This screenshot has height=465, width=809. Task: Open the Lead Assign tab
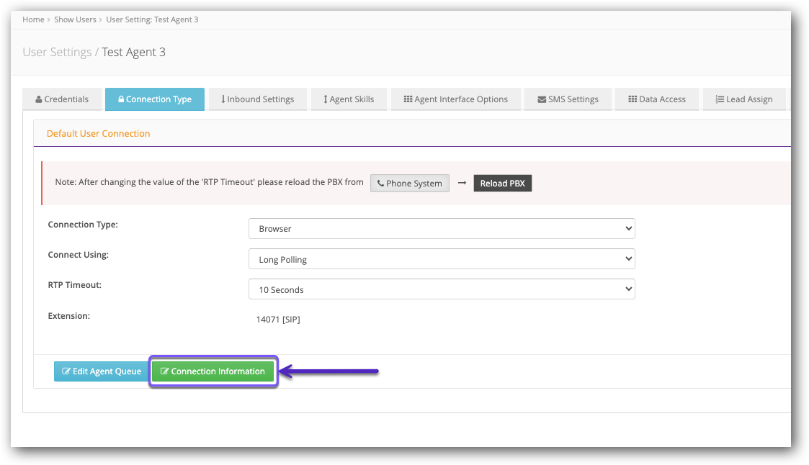743,99
